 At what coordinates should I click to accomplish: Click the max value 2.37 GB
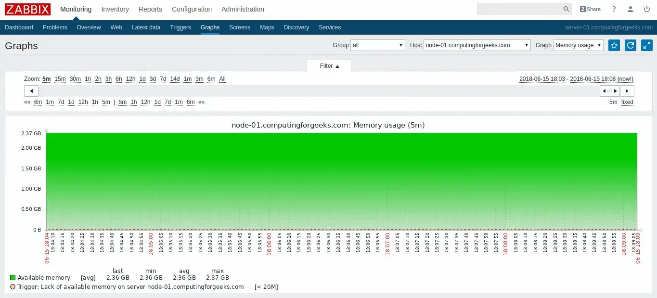point(218,278)
